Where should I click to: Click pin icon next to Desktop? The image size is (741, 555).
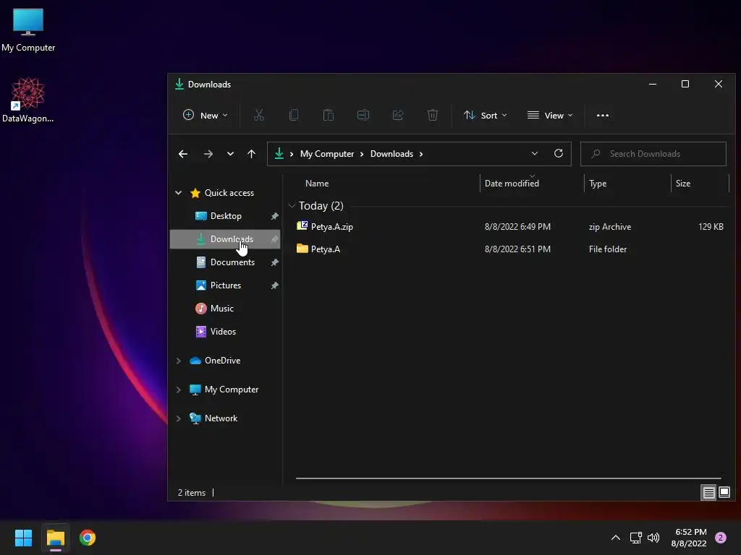tap(274, 216)
